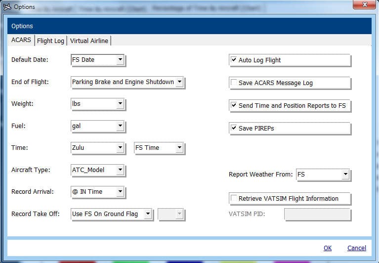Screen dimensions: 379x263
Task: Click the OK link to confirm
Action: [328, 248]
